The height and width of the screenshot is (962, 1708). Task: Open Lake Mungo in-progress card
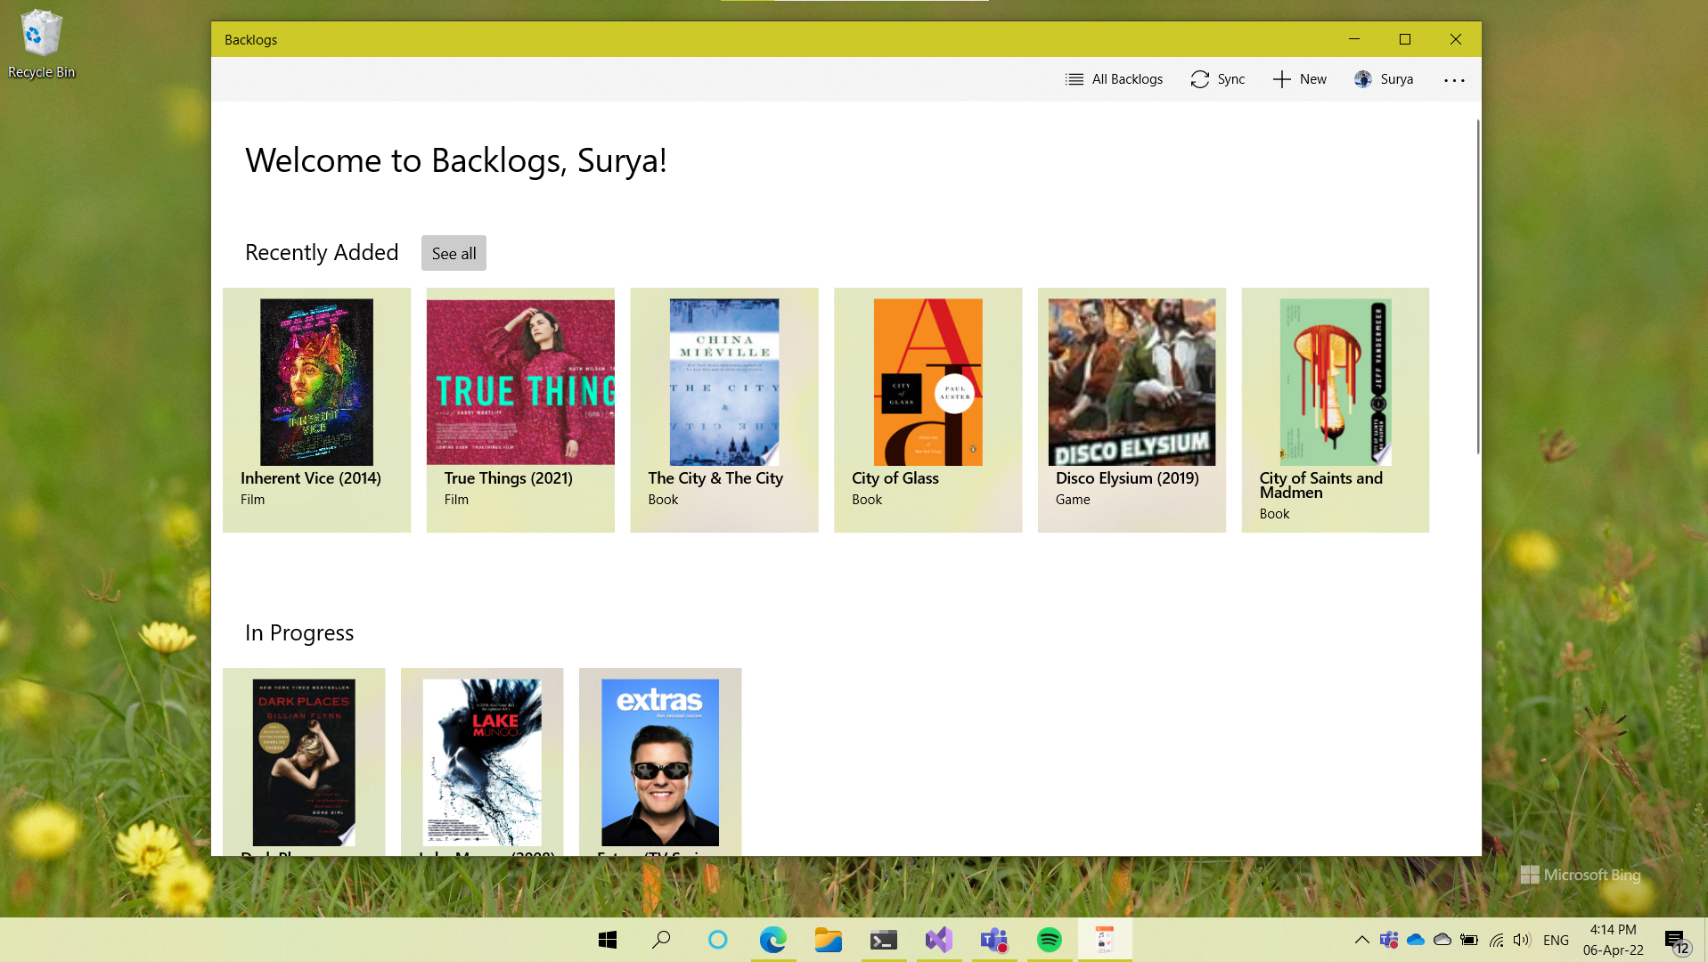[482, 762]
